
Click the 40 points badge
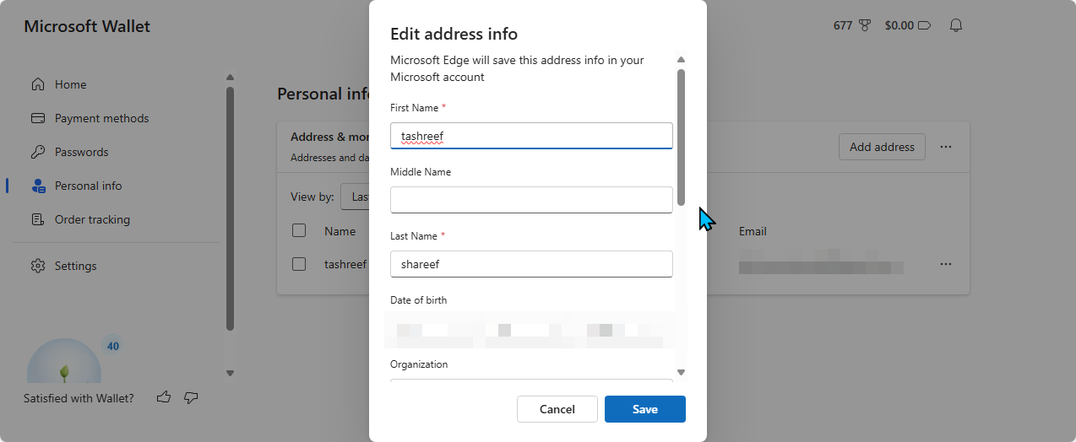(113, 346)
